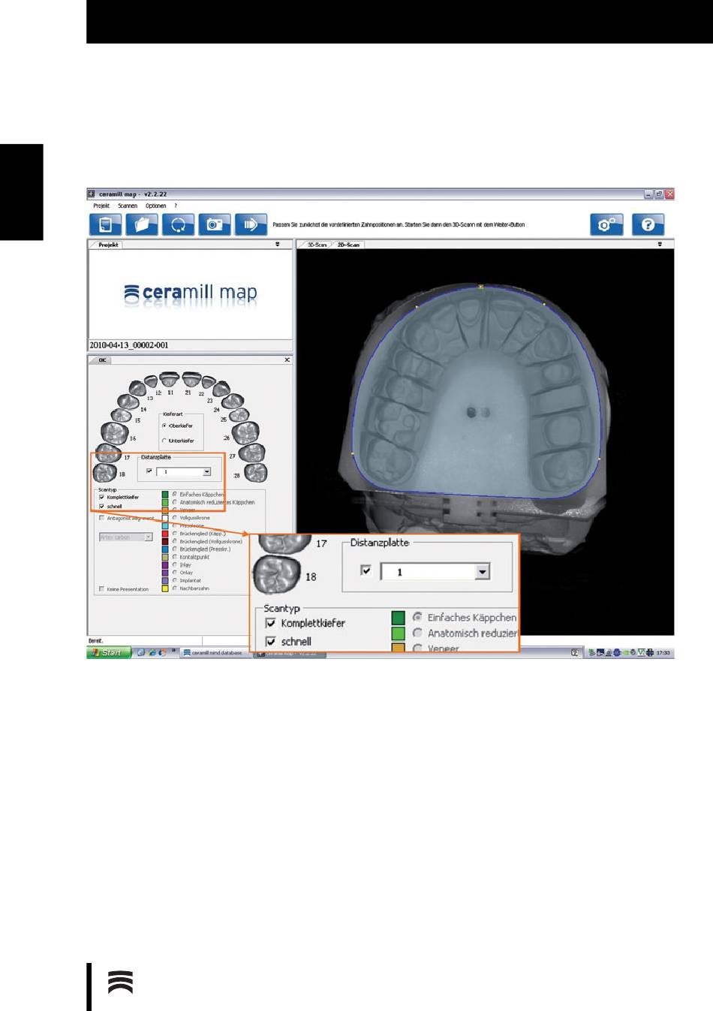Select tooth 14 in the jaw diagram
Screen dimensions: 713x1011
[127, 402]
